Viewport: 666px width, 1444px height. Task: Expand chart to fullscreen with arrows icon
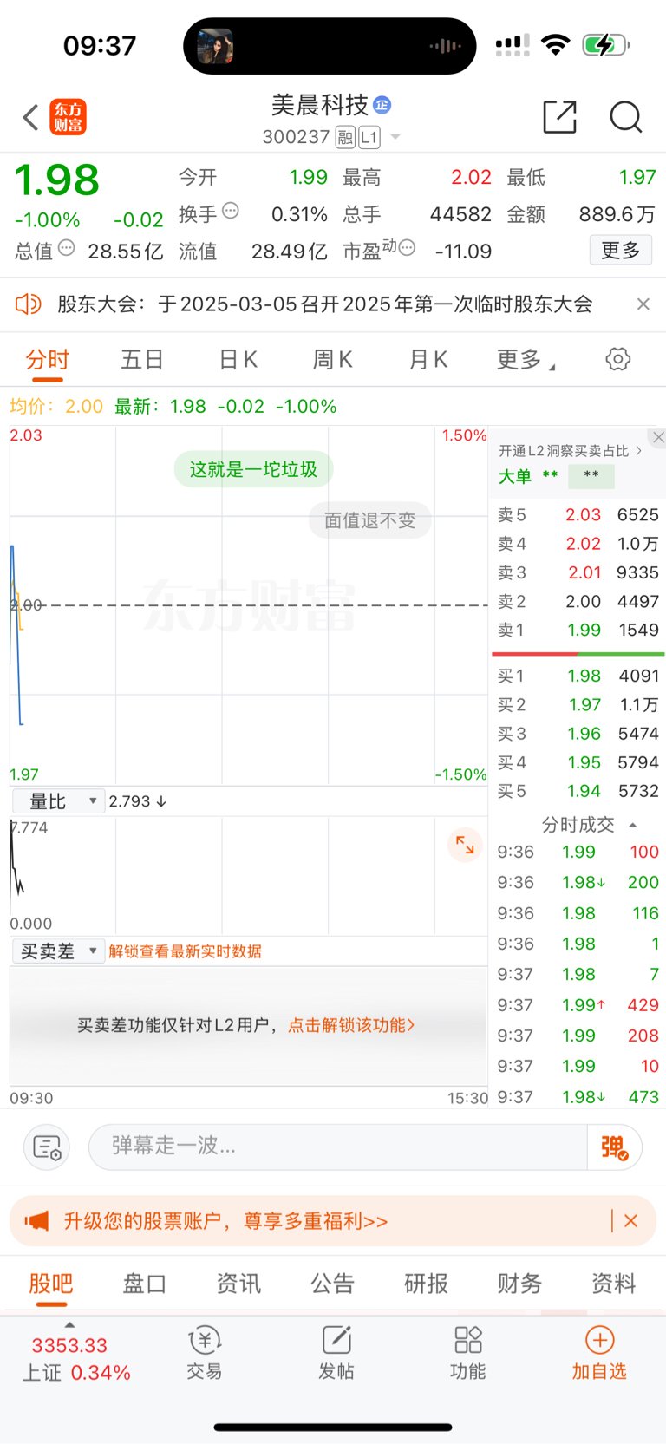465,845
